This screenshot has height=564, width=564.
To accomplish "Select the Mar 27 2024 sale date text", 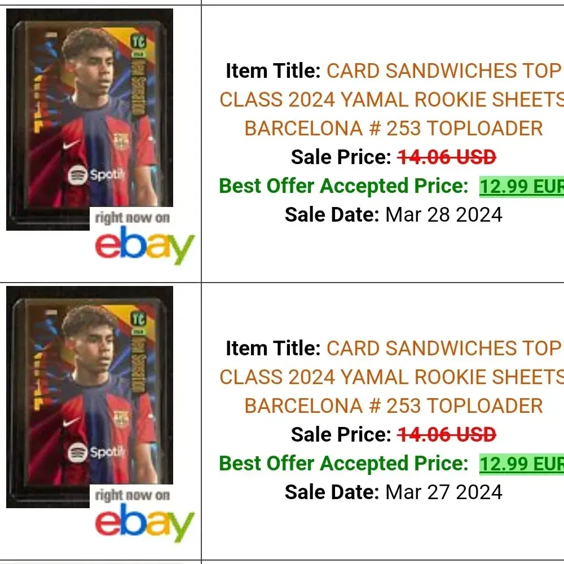I will [x=443, y=492].
